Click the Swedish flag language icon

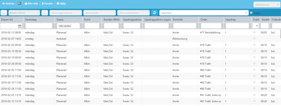pos(19,4)
